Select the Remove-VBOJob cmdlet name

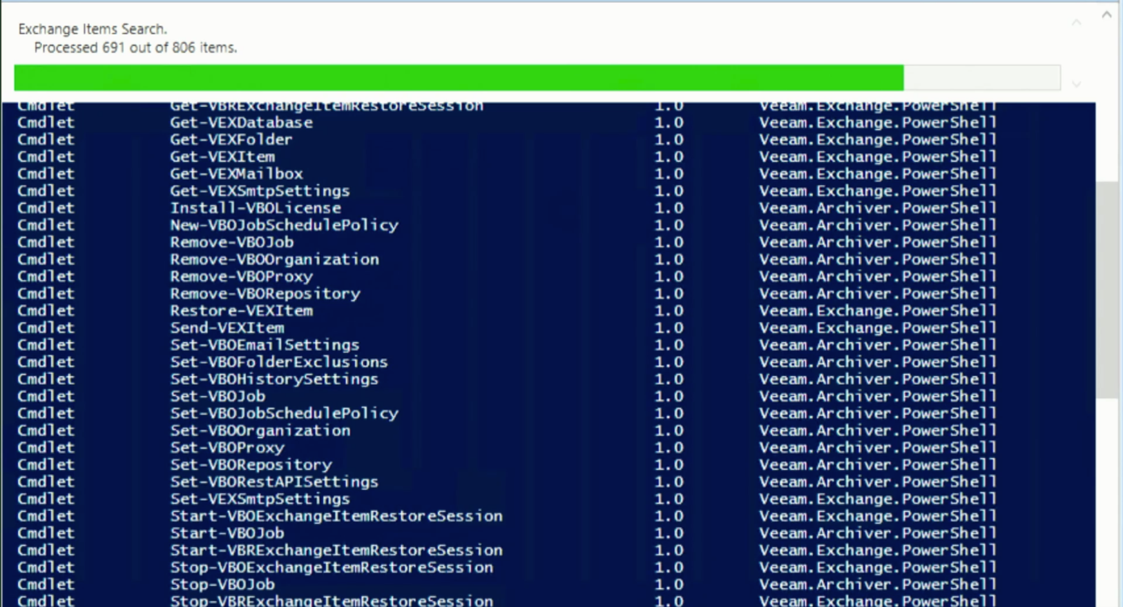[x=232, y=243]
